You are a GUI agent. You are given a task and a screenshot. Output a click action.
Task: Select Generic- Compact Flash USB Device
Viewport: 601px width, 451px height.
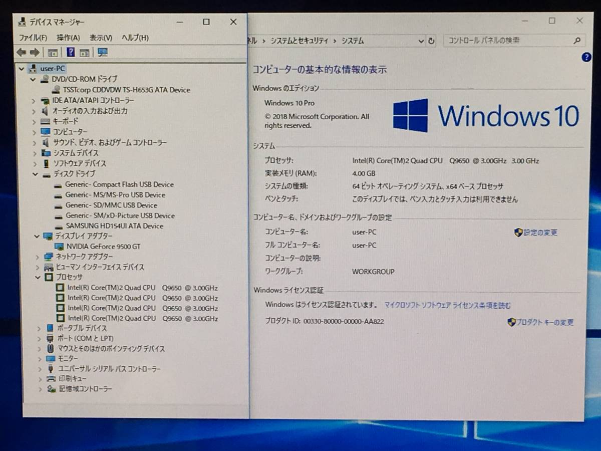coord(120,184)
